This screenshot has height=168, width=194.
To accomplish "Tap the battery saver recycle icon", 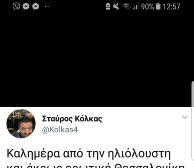I will click(x=108, y=6).
